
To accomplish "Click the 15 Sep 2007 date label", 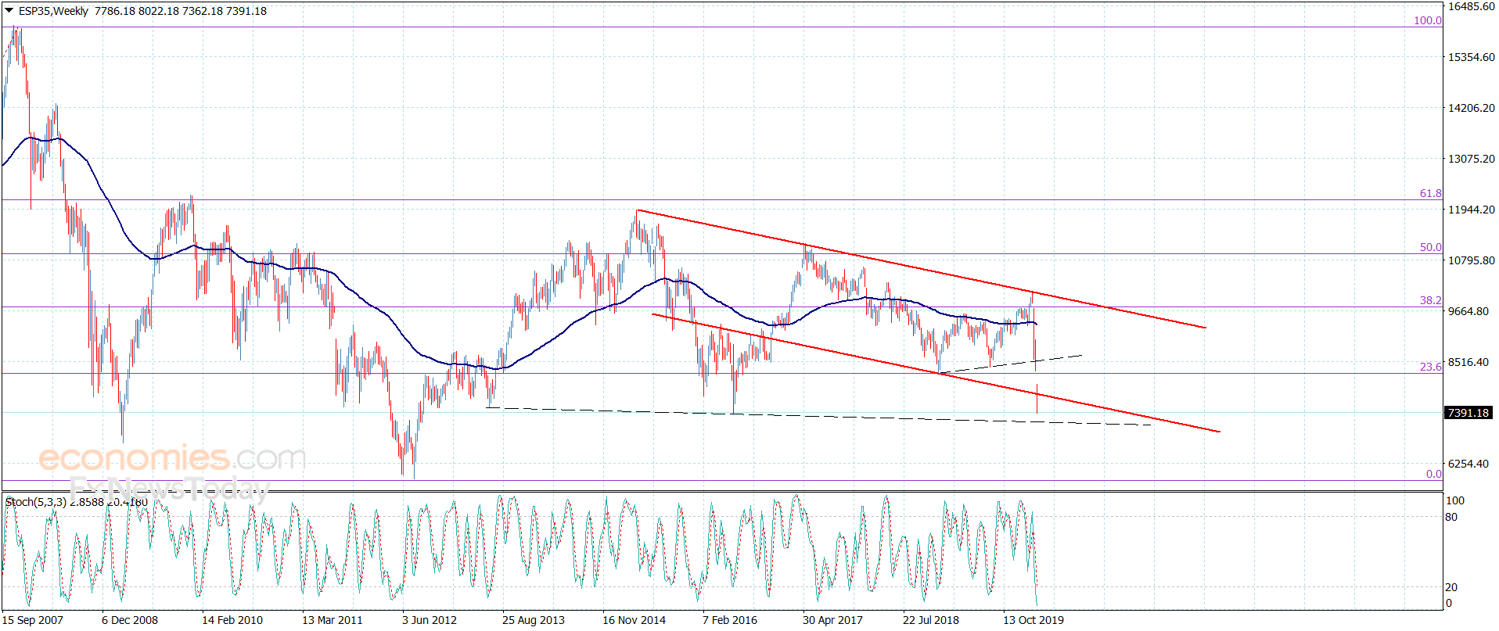I will point(33,620).
